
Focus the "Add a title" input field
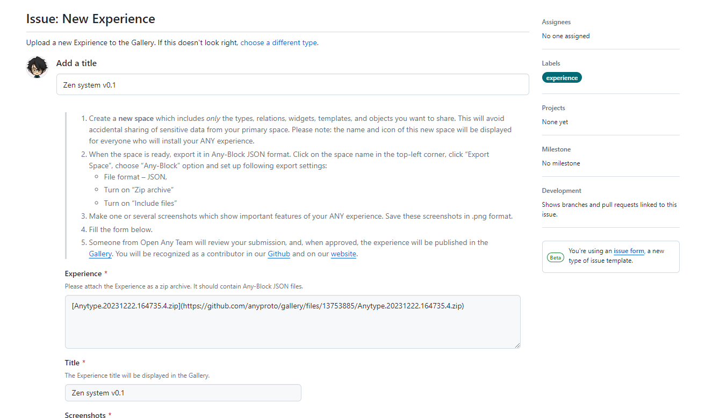292,85
